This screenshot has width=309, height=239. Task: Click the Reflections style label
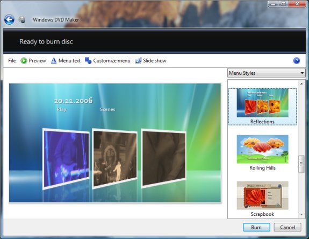pyautogui.click(x=262, y=122)
